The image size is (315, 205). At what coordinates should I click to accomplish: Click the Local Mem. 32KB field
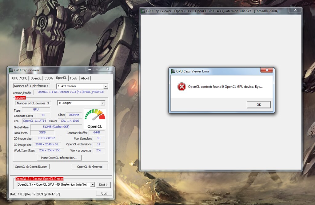tap(42, 132)
